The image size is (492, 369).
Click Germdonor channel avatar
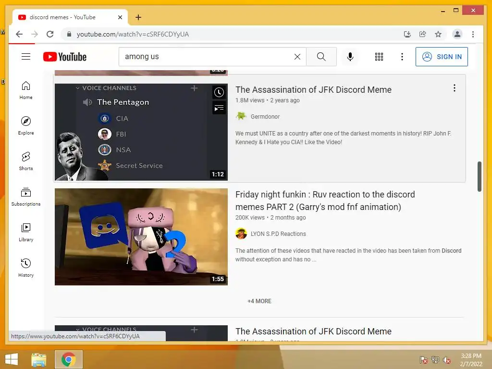241,116
